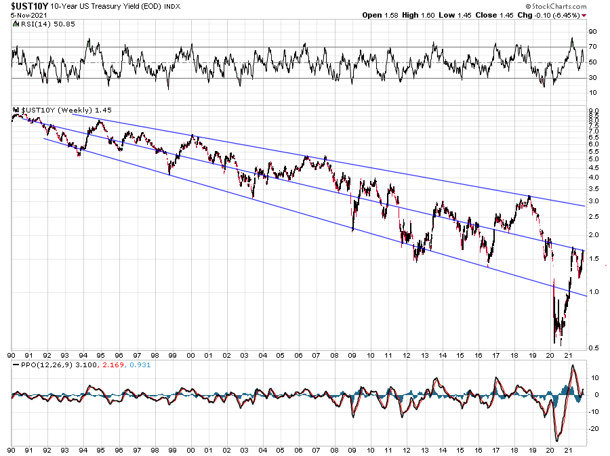
Task: Click the Open 1.58 value
Action: pyautogui.click(x=380, y=15)
